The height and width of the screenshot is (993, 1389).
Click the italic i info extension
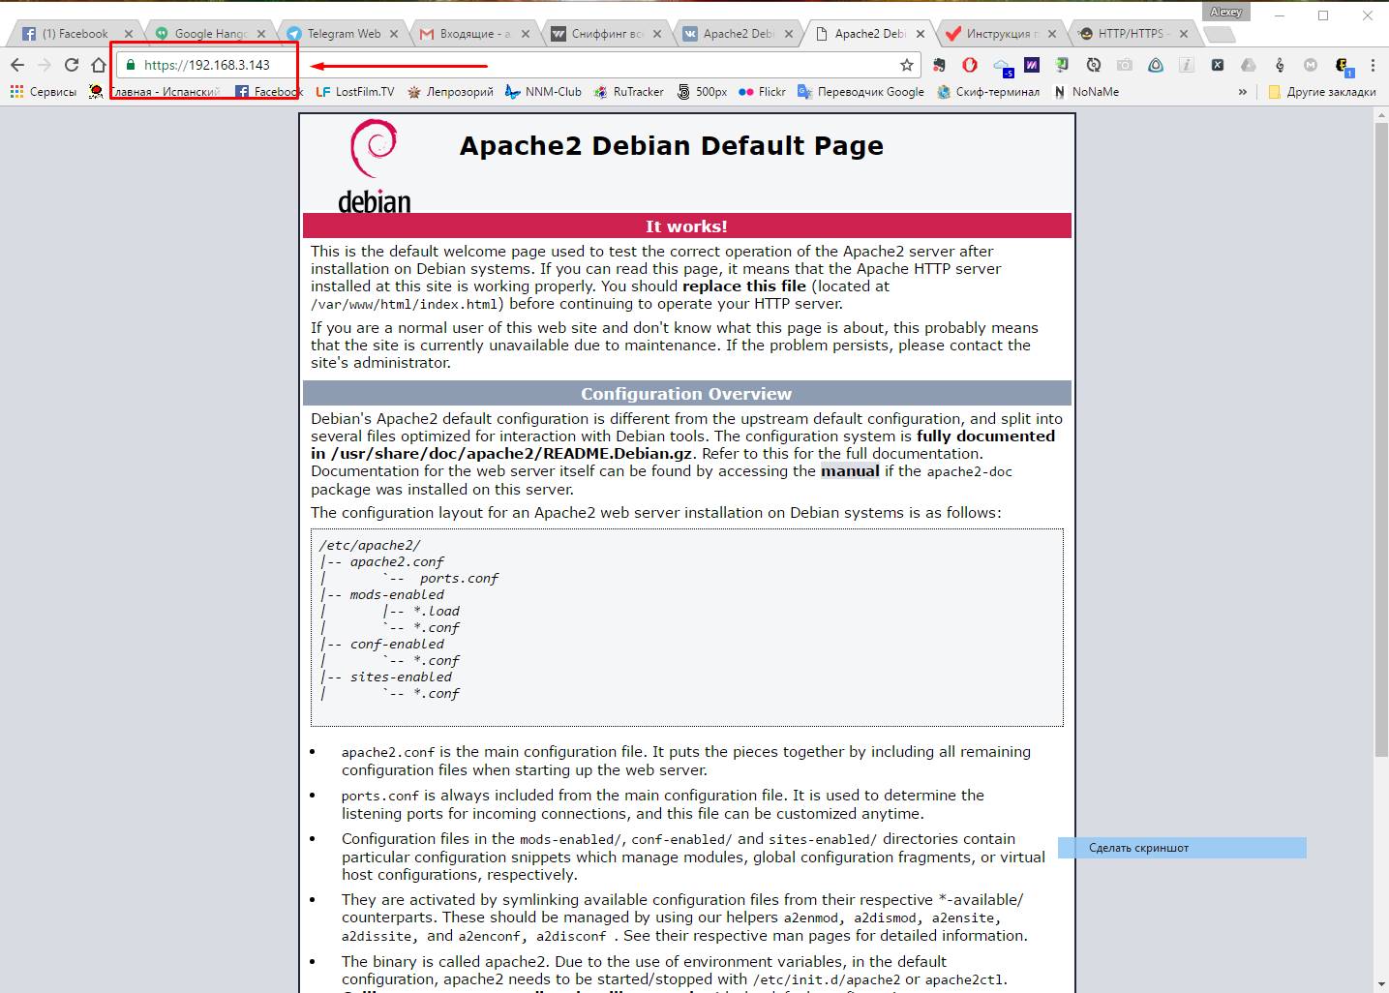pos(1187,65)
